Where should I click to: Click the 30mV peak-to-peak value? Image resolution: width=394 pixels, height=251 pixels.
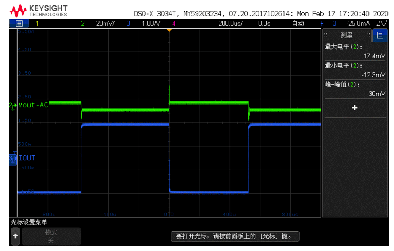click(376, 94)
